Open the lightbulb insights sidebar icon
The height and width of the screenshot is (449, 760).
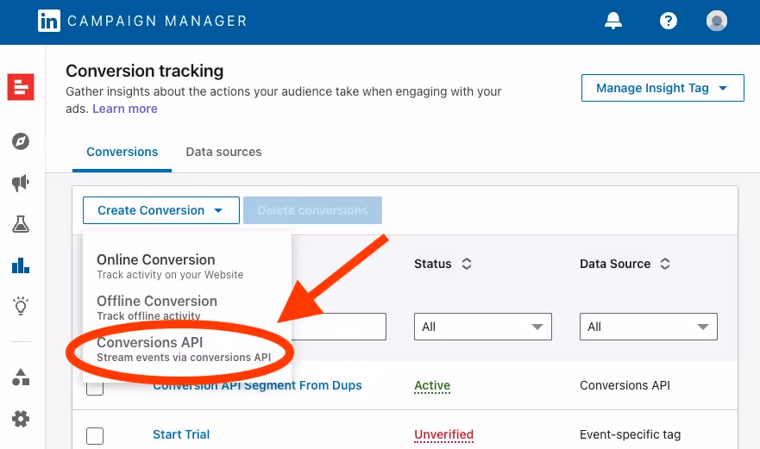[x=21, y=306]
